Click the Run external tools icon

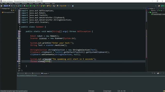point(38,6)
